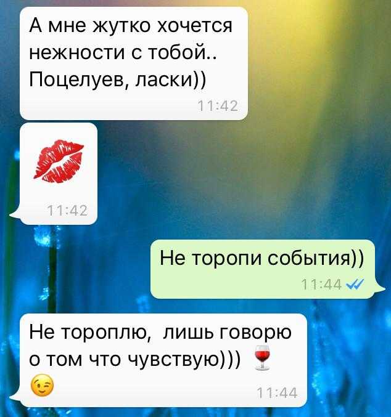Tap the winking face emoji
Image resolution: width=391 pixels, height=417 pixels.
coord(42,386)
